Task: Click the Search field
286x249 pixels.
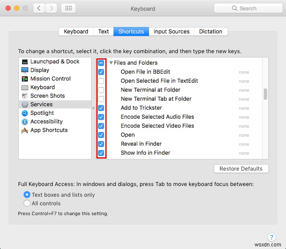Action: tap(248, 8)
